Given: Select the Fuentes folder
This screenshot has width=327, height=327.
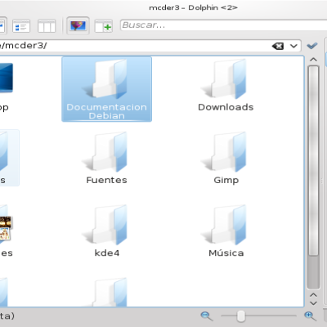Looking at the screenshot, I should point(106,158).
